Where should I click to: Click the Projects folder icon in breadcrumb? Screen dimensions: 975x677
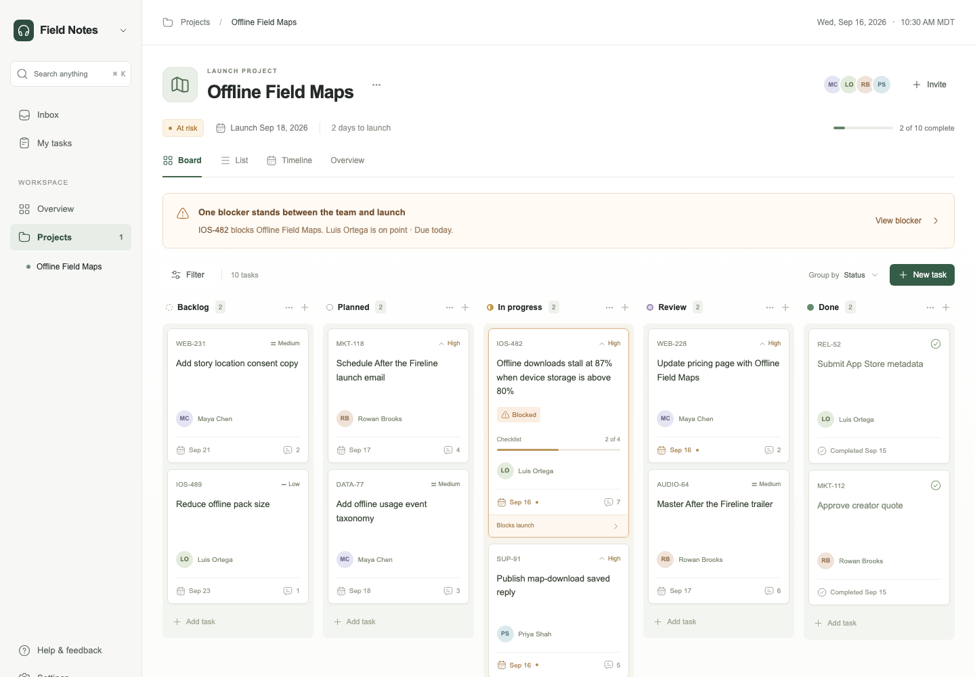[168, 22]
